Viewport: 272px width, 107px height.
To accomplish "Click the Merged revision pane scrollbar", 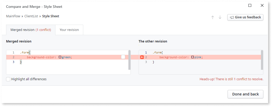I will 129,60.
